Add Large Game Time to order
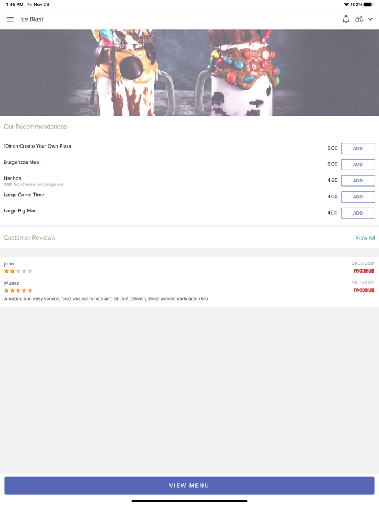This screenshot has width=379, height=505. pyautogui.click(x=358, y=197)
